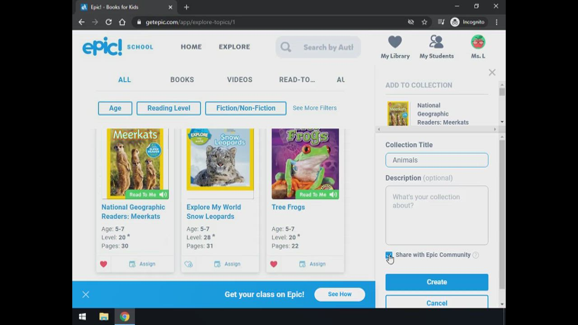Click the right arrow of the horizontal scrollbar
This screenshot has height=325, width=578.
click(x=495, y=130)
